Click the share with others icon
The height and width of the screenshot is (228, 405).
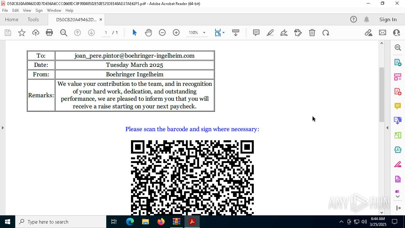tap(396, 33)
